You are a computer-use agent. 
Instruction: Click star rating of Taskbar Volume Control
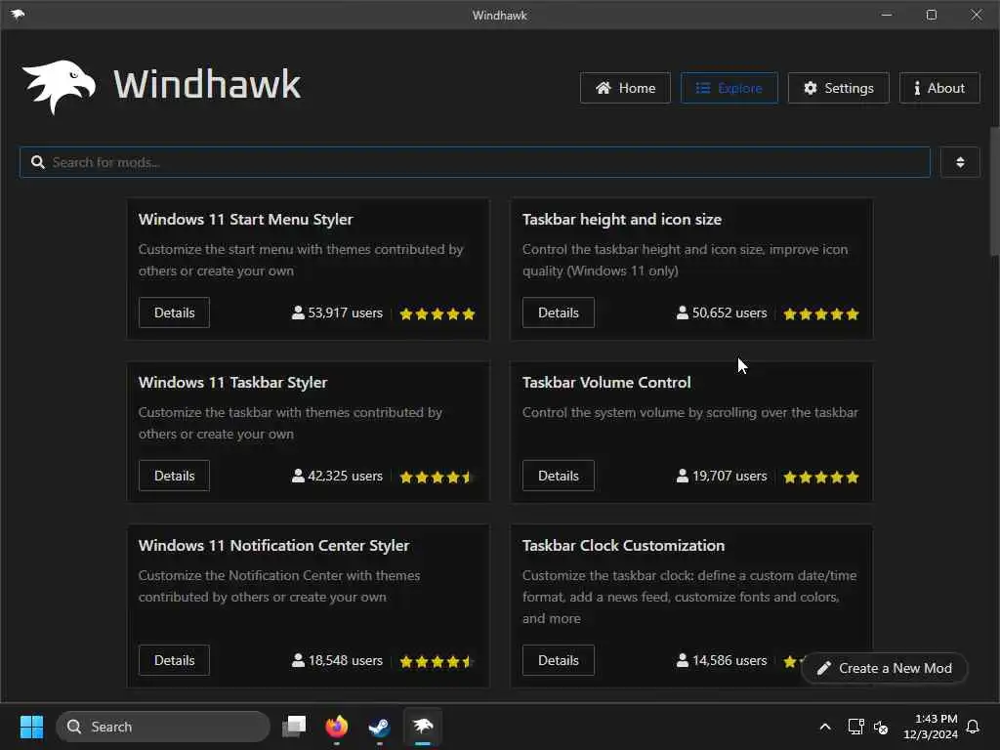(x=821, y=477)
